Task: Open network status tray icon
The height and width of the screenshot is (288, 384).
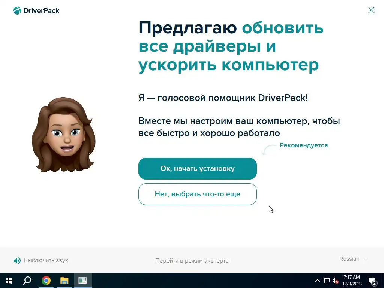Action: 327,280
